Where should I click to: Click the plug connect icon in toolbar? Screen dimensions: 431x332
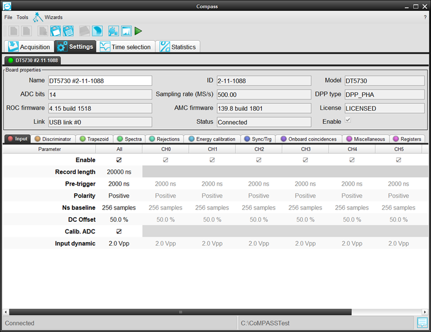point(113,31)
